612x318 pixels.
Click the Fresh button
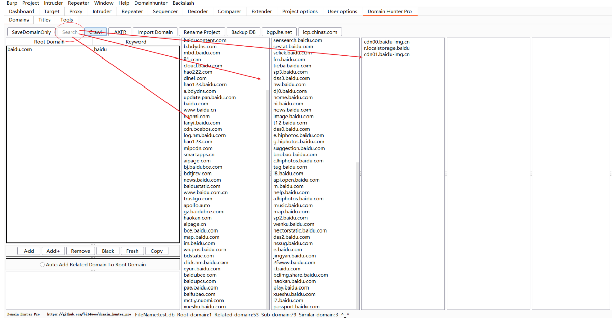(132, 251)
